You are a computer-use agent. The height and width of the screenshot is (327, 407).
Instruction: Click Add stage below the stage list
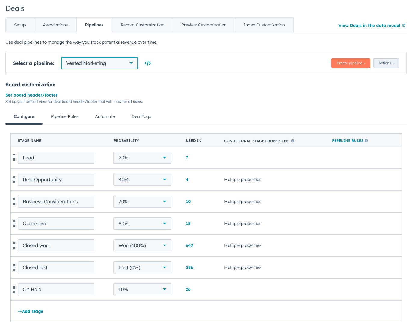pyautogui.click(x=30, y=311)
